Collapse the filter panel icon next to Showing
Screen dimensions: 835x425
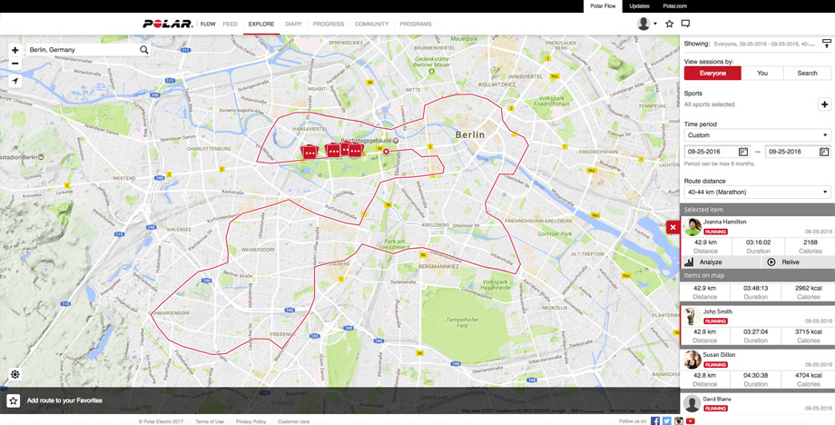tap(826, 44)
